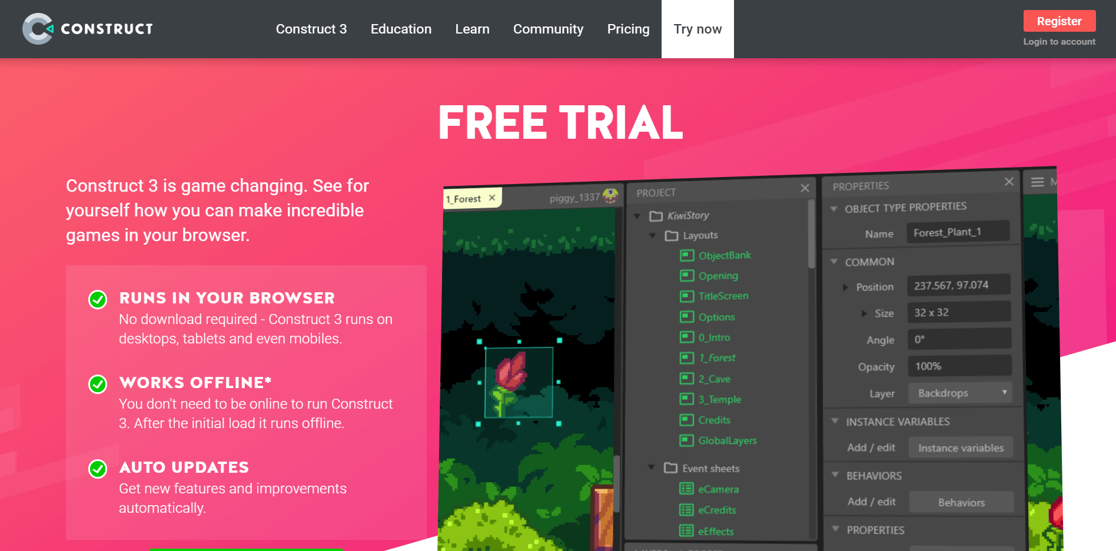This screenshot has height=551, width=1116.
Task: Click the KiwiStory folder icon
Action: click(x=656, y=216)
